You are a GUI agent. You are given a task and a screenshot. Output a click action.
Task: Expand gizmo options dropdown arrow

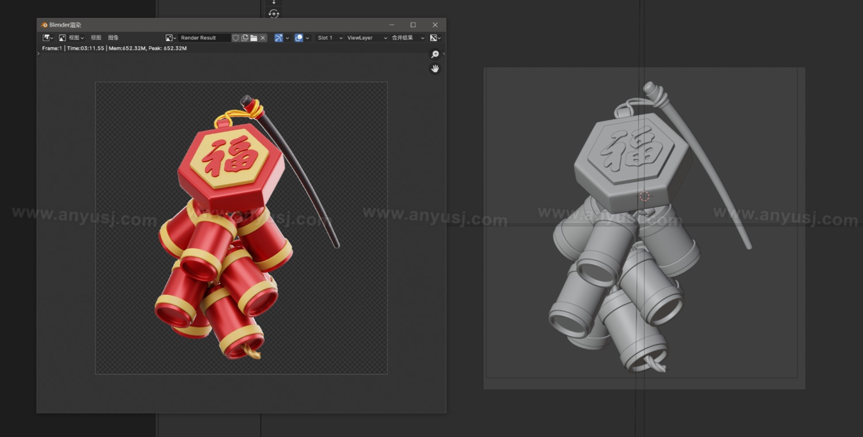click(x=287, y=38)
